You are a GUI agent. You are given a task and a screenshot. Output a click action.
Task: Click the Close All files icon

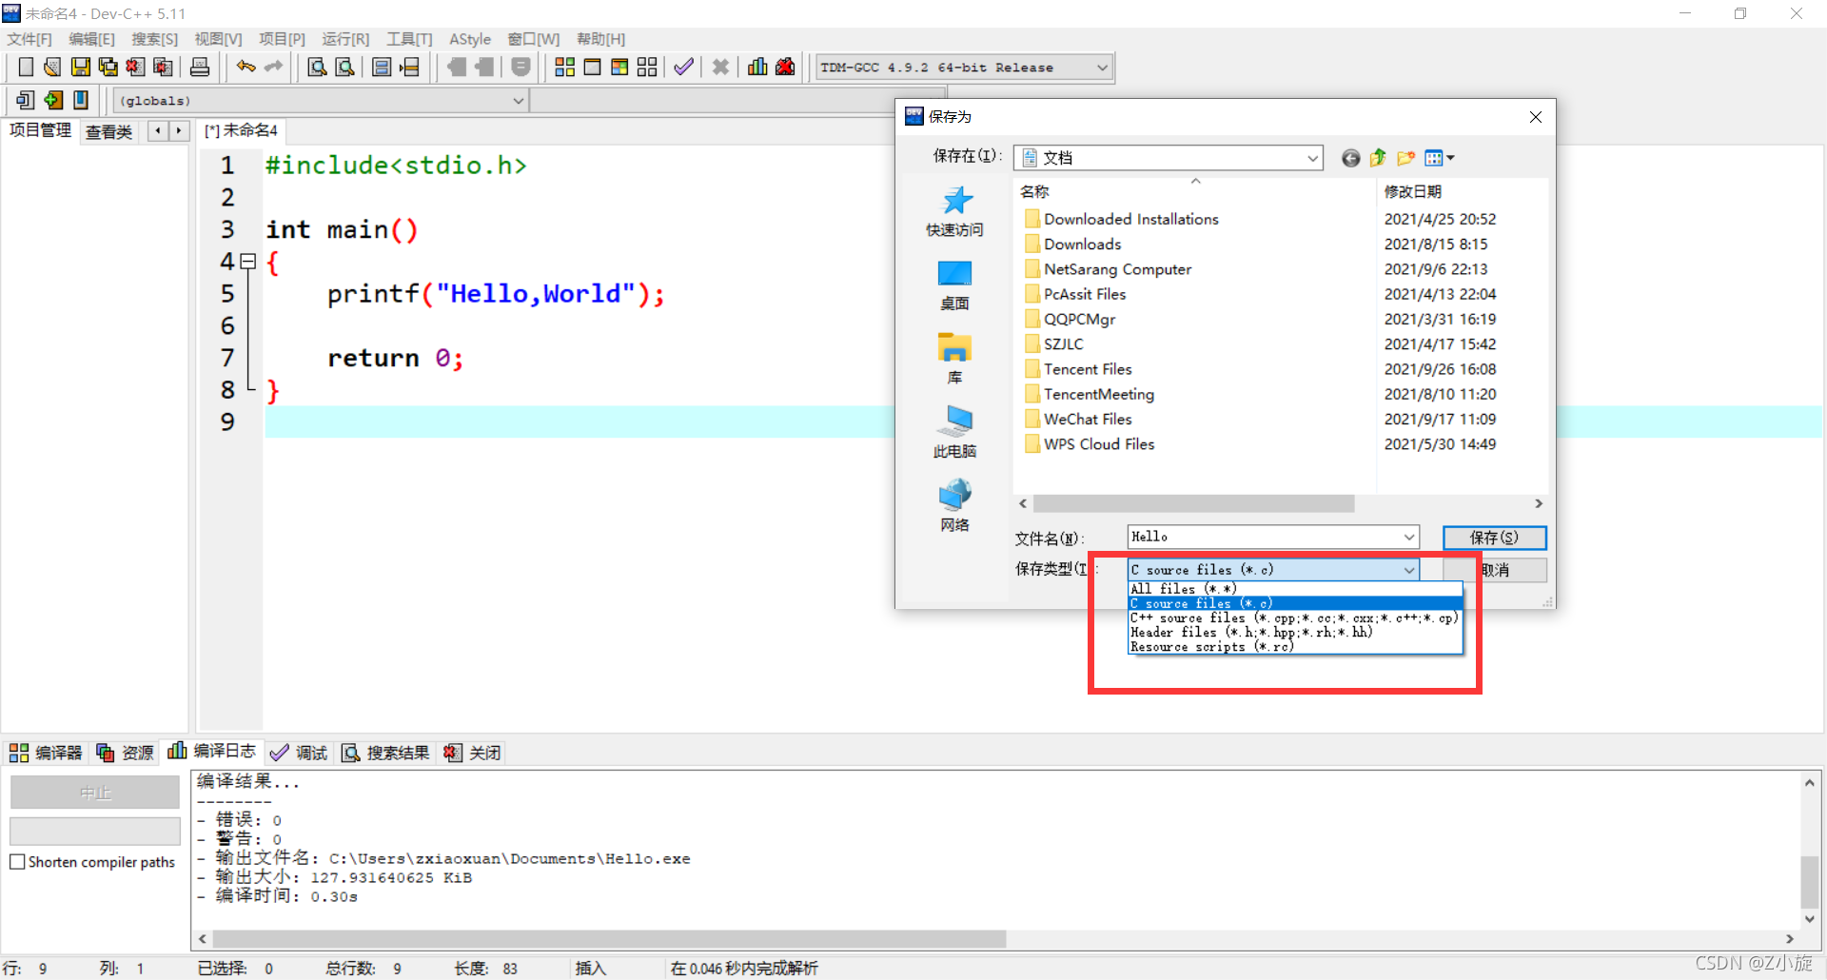tap(164, 67)
